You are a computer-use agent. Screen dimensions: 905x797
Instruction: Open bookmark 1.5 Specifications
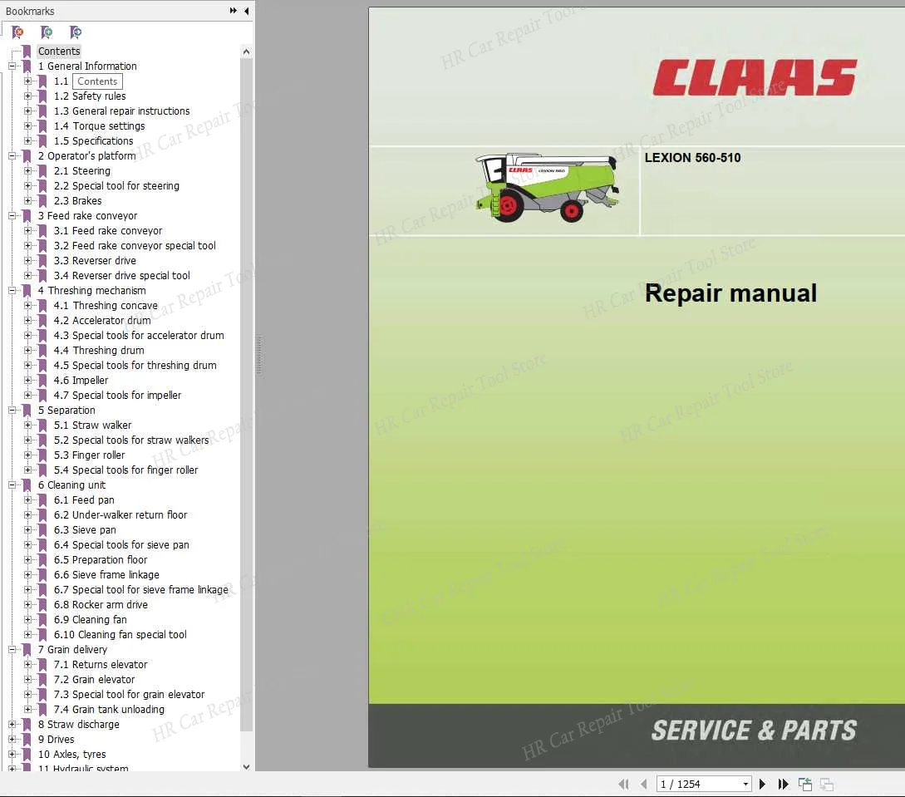pos(93,140)
